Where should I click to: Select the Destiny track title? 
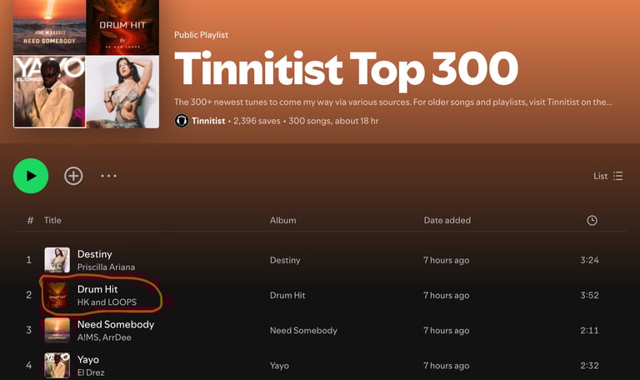coord(95,254)
